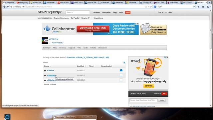Open the Browse menu on SourceForge
The width and height of the screenshot is (213, 120).
click(97, 12)
